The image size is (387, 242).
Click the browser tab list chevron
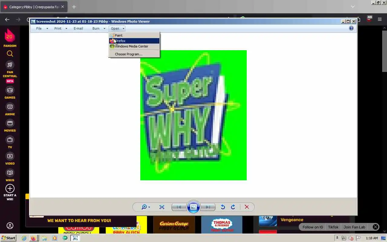click(x=353, y=6)
